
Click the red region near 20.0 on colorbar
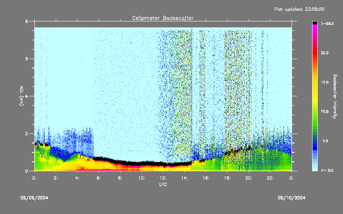[315, 53]
